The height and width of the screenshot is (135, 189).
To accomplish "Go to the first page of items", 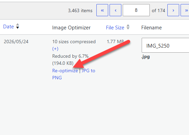I will (102, 10).
